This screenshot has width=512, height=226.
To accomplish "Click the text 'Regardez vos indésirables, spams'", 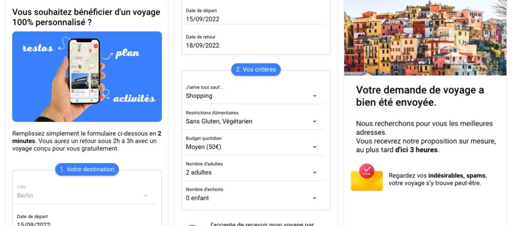I will click(437, 176).
